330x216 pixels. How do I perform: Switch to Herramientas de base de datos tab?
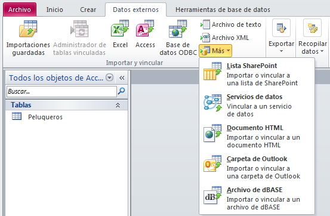[x=223, y=10]
